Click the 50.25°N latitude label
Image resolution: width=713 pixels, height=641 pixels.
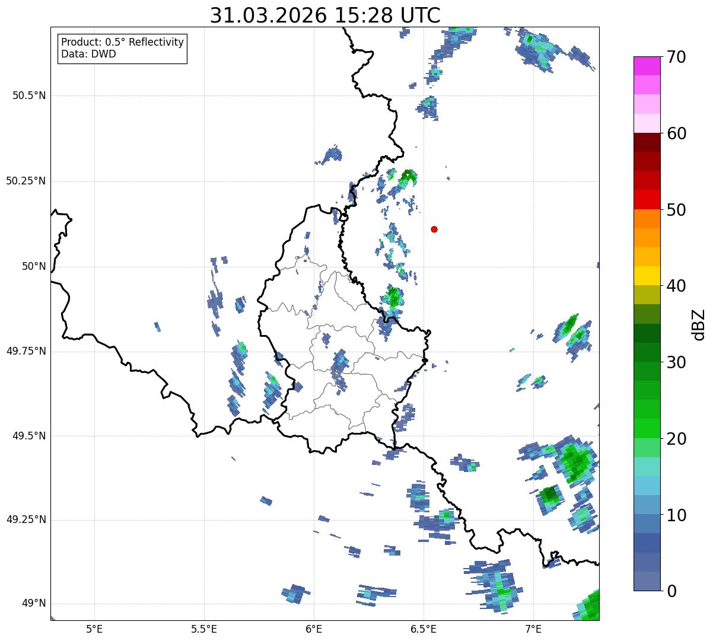coord(26,181)
